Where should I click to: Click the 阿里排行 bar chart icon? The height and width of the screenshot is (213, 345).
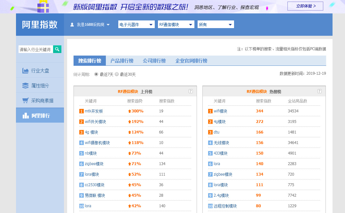click(26, 115)
